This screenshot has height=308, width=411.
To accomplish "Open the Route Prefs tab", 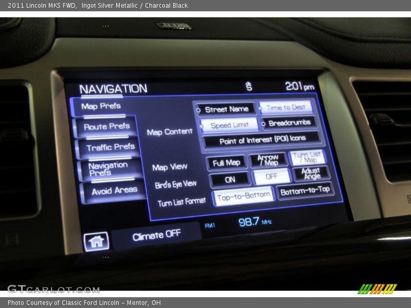I will tap(106, 127).
